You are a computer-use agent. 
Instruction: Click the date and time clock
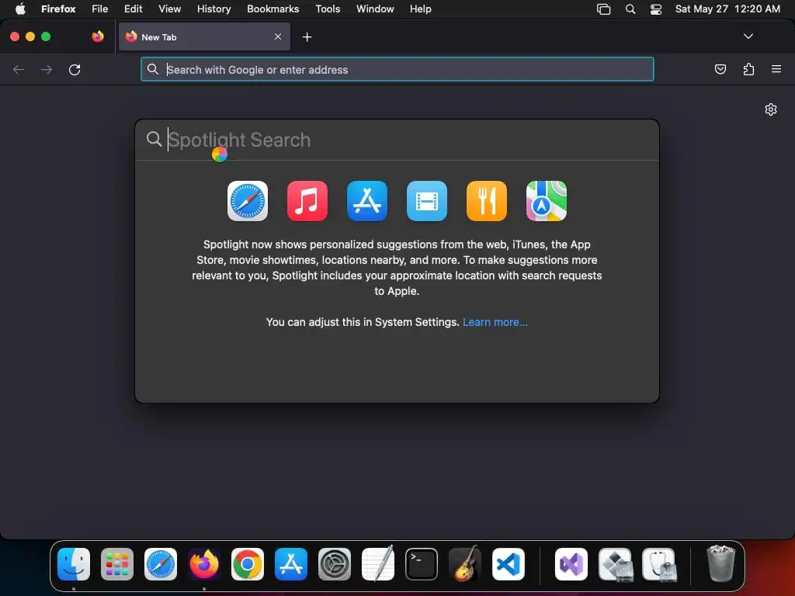tap(727, 9)
